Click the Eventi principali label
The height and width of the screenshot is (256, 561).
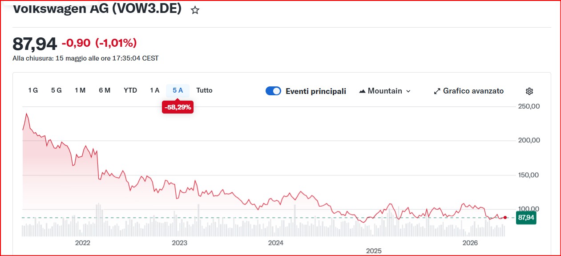click(316, 91)
